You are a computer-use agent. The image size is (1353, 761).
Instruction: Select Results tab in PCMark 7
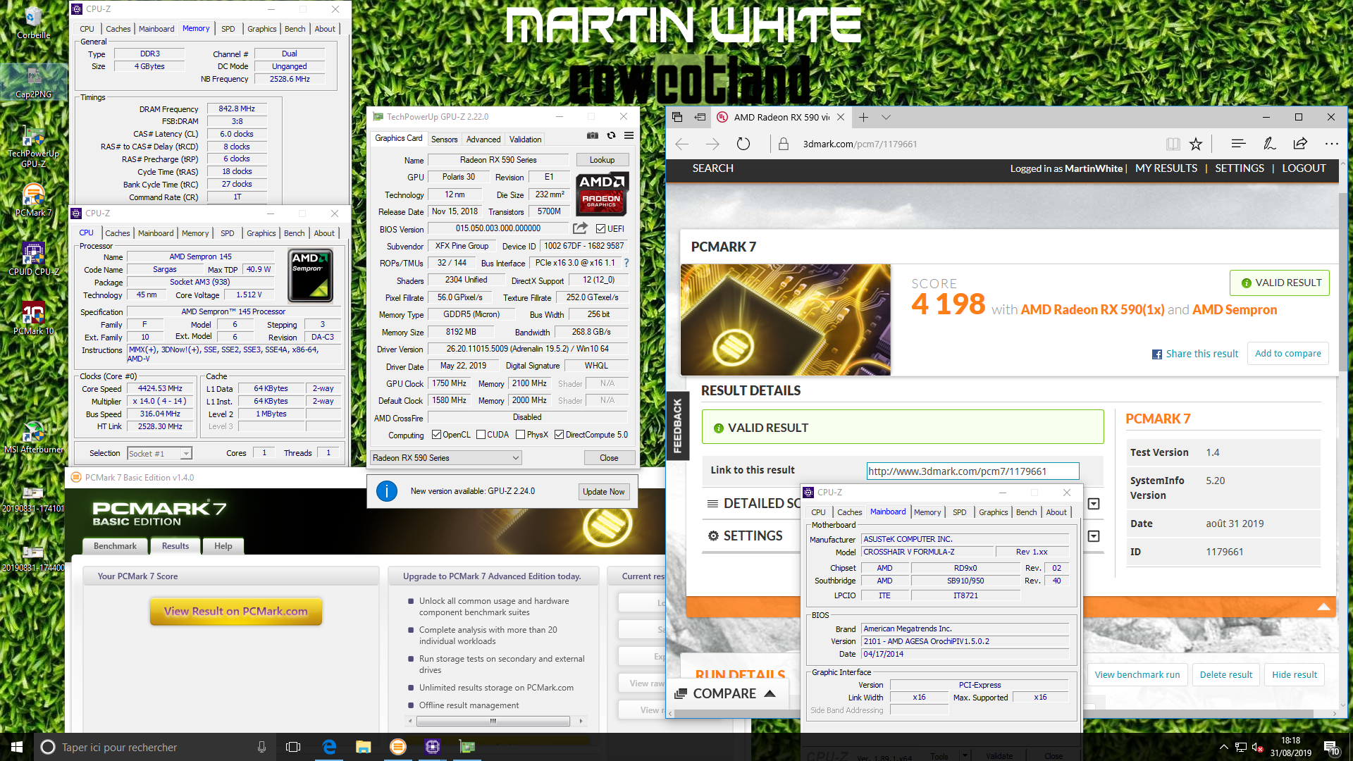click(x=175, y=546)
